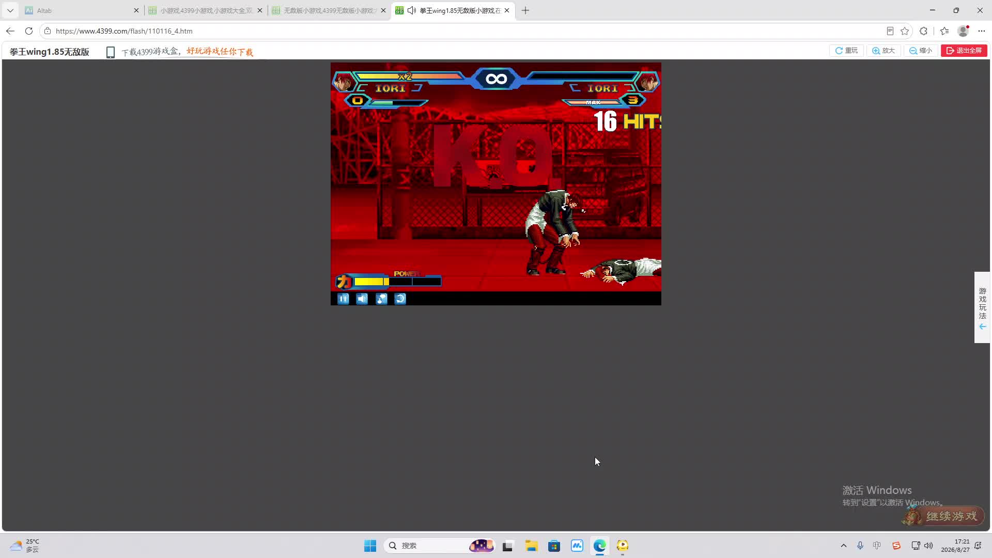Open File Explorer from the taskbar
The image size is (992, 558).
click(x=531, y=546)
